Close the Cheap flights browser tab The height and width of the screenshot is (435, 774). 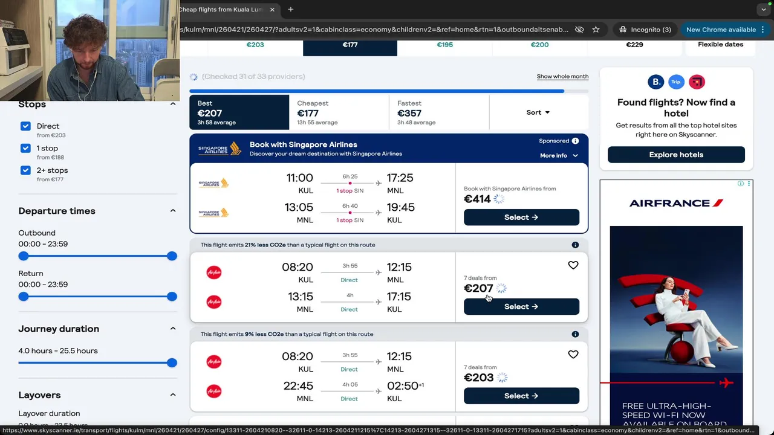point(272,10)
